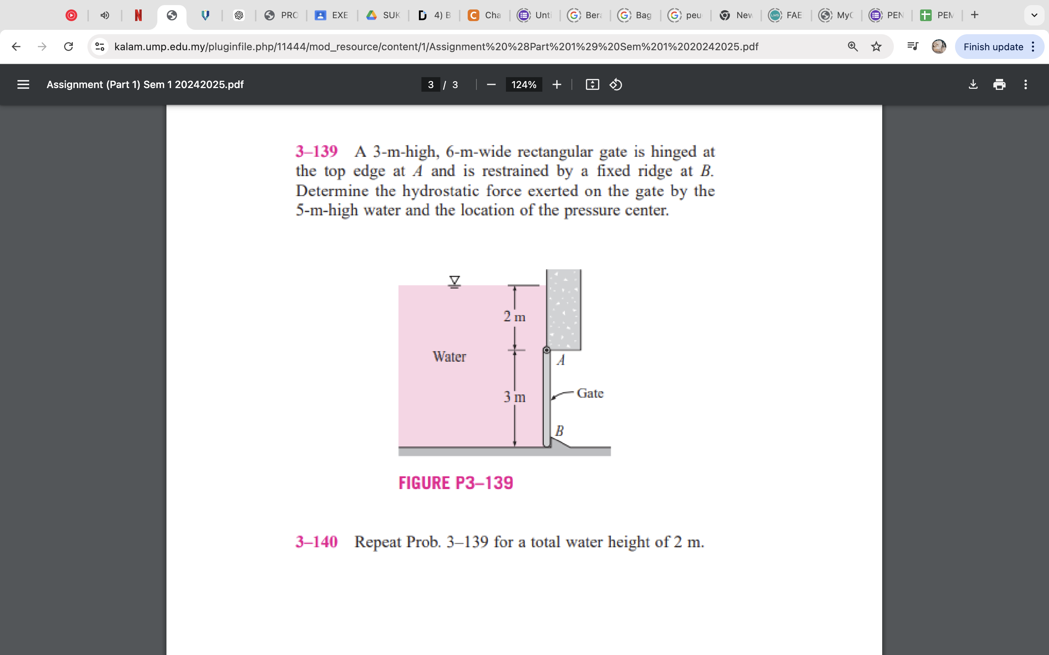Mute the tab with speaker icon
The image size is (1049, 655).
pos(105,15)
